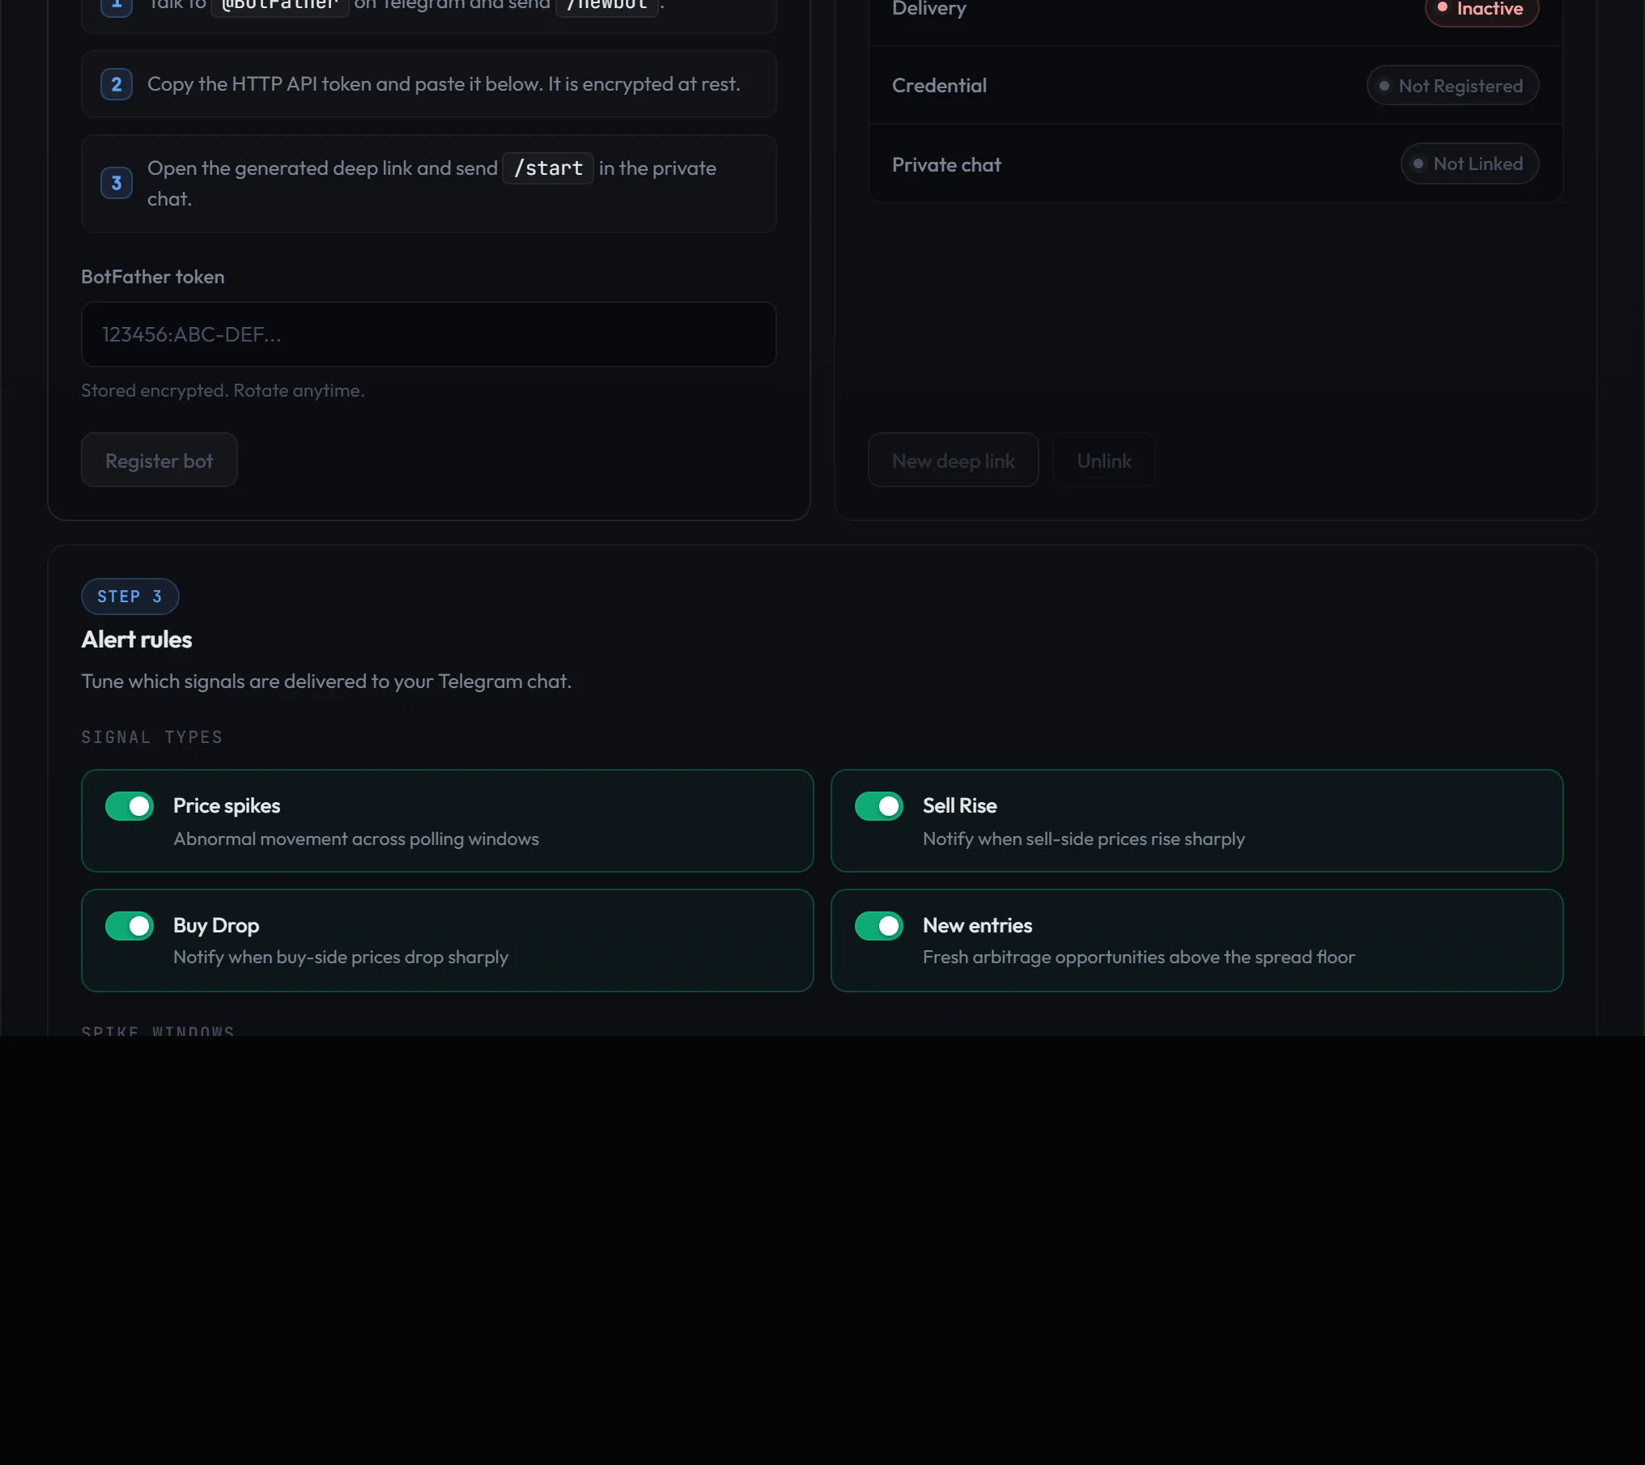Click the Not Registered credential badge
This screenshot has width=1645, height=1465.
point(1452,86)
